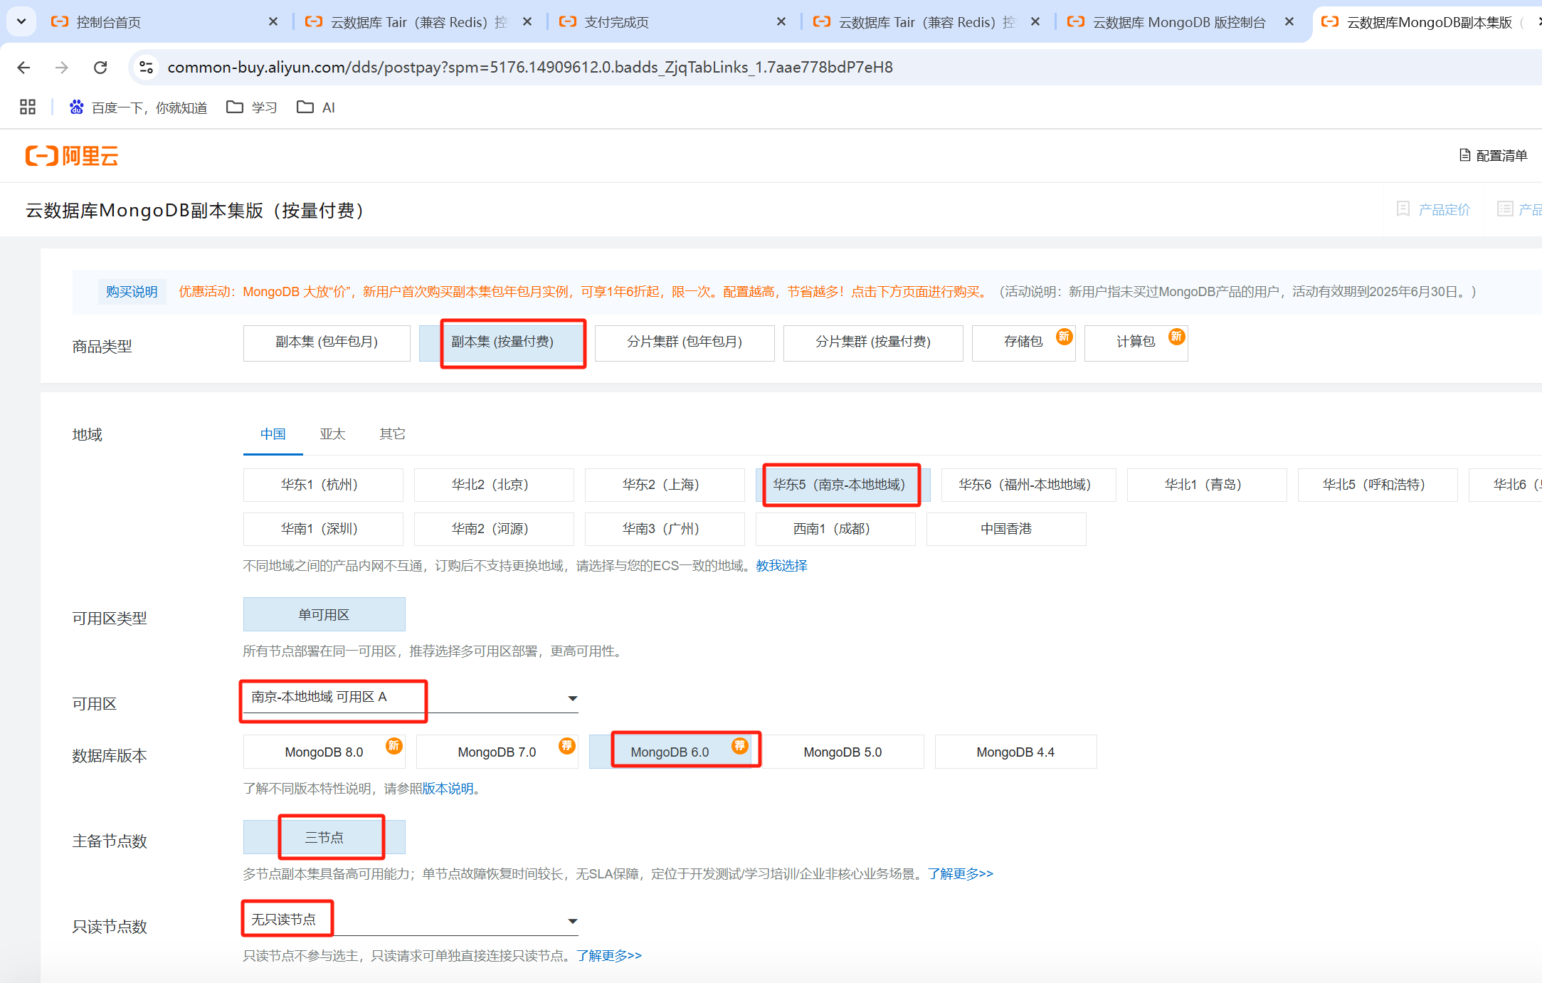
Task: Go back to the previous page
Action: coord(23,67)
